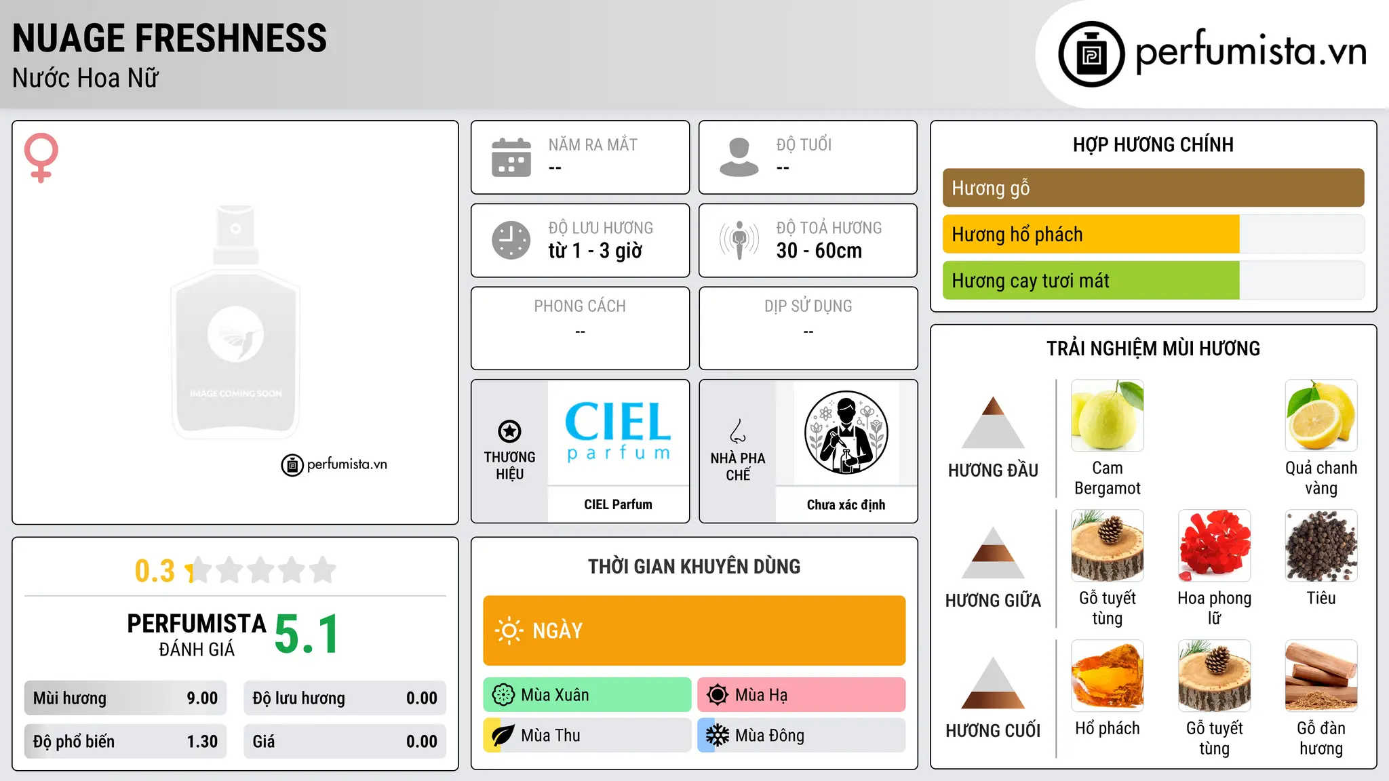Click the yellow 0.3 user rating number
This screenshot has width=1389, height=781.
tap(155, 571)
